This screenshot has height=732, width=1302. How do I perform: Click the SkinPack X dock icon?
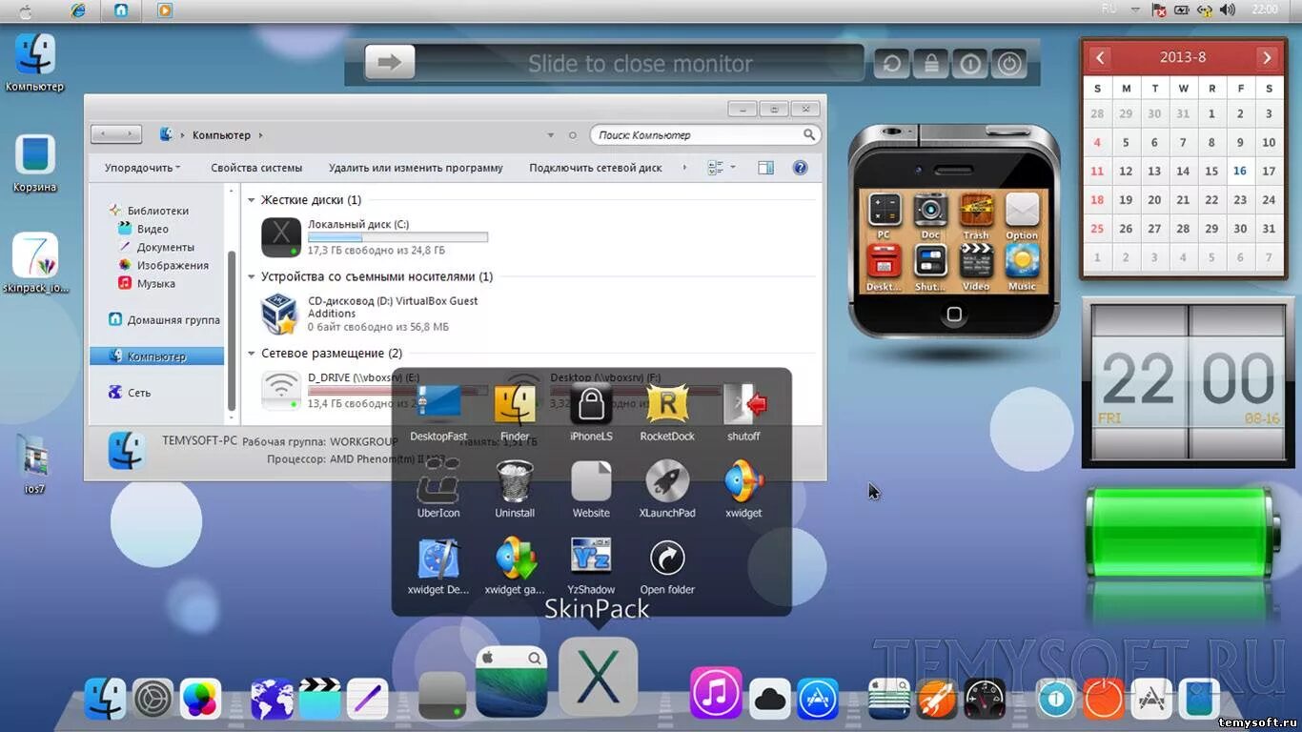click(598, 676)
